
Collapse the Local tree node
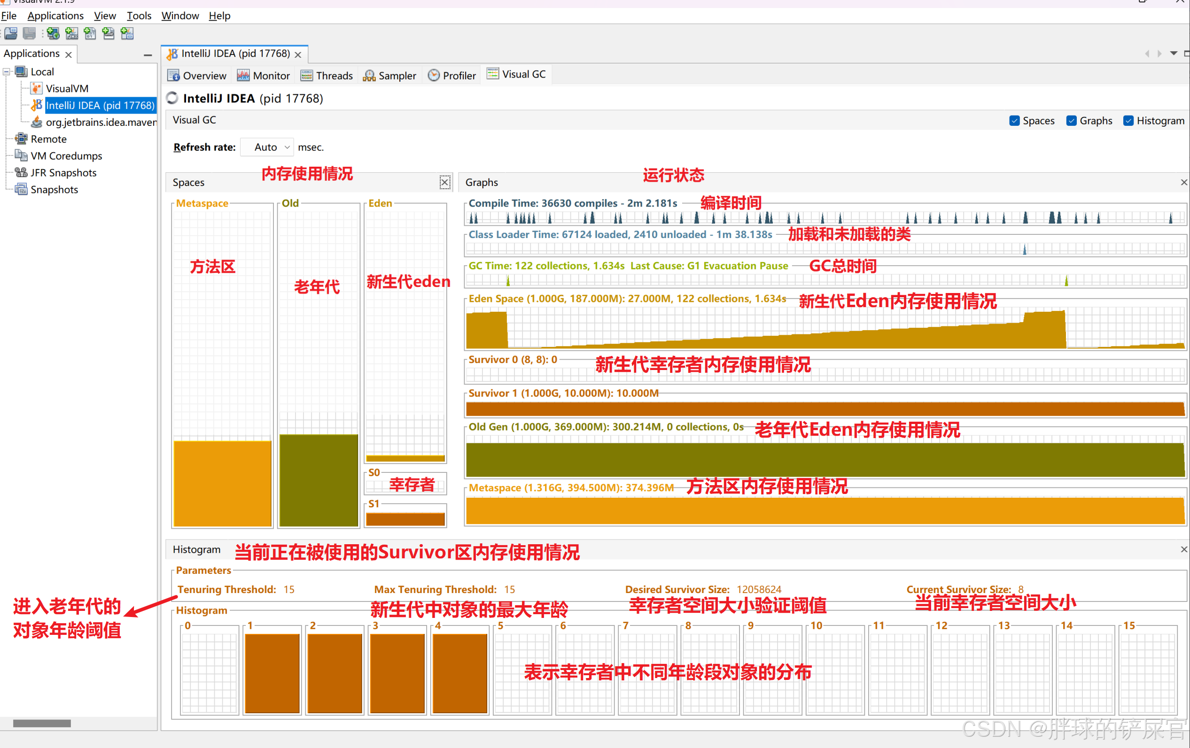coord(7,72)
